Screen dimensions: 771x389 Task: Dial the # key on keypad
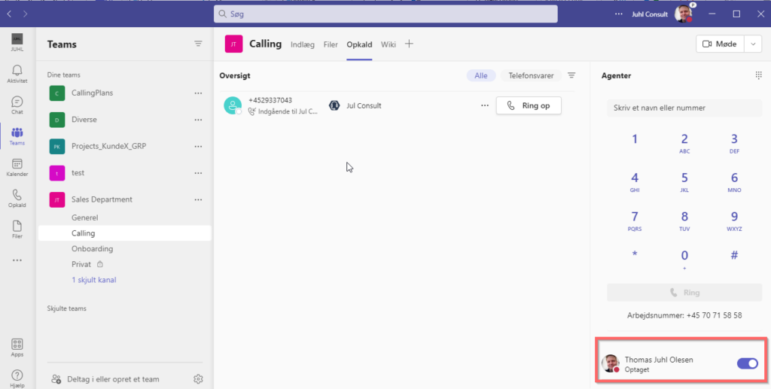point(734,255)
